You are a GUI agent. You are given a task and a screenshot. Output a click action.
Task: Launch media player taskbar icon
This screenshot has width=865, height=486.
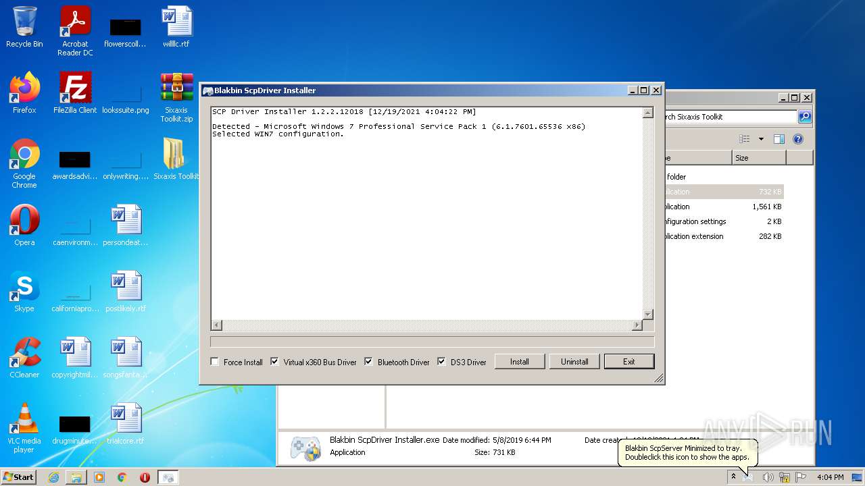[99, 477]
